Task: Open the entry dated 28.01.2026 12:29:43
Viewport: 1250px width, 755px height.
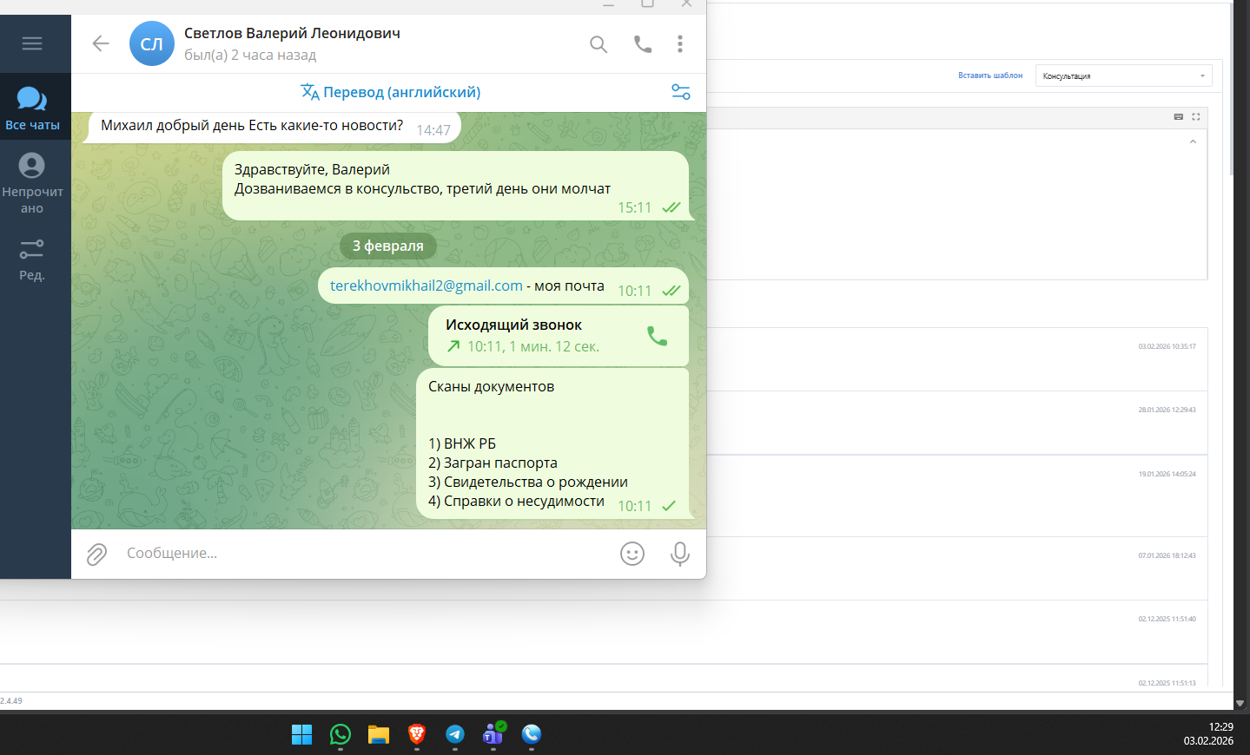Action: (x=1167, y=410)
